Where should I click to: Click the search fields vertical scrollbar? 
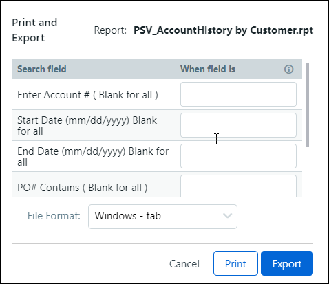click(x=308, y=105)
